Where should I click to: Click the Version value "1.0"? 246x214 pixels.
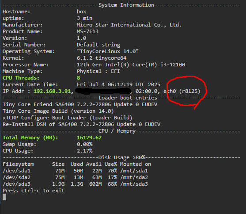click(81, 38)
